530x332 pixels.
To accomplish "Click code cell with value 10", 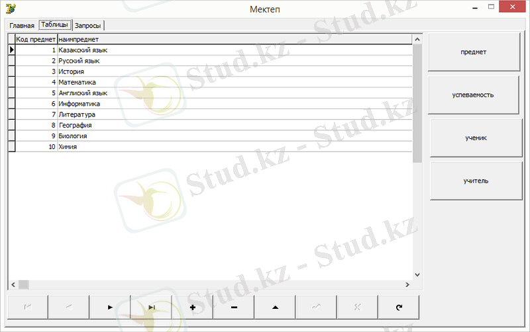I will pyautogui.click(x=36, y=147).
